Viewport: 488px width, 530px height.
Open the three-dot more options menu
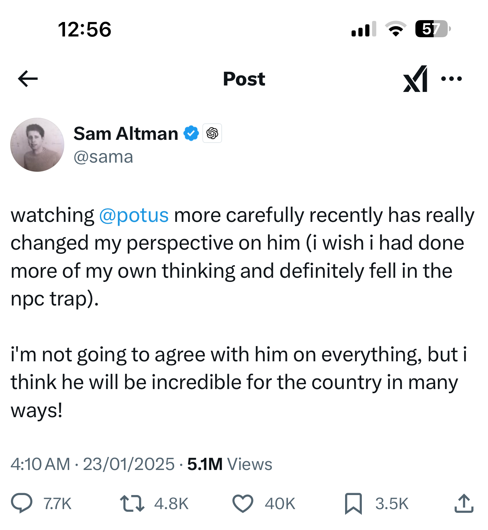click(x=452, y=79)
